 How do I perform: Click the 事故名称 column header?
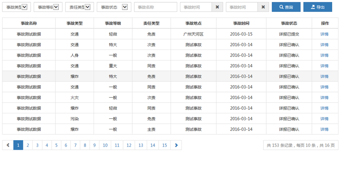29,23
